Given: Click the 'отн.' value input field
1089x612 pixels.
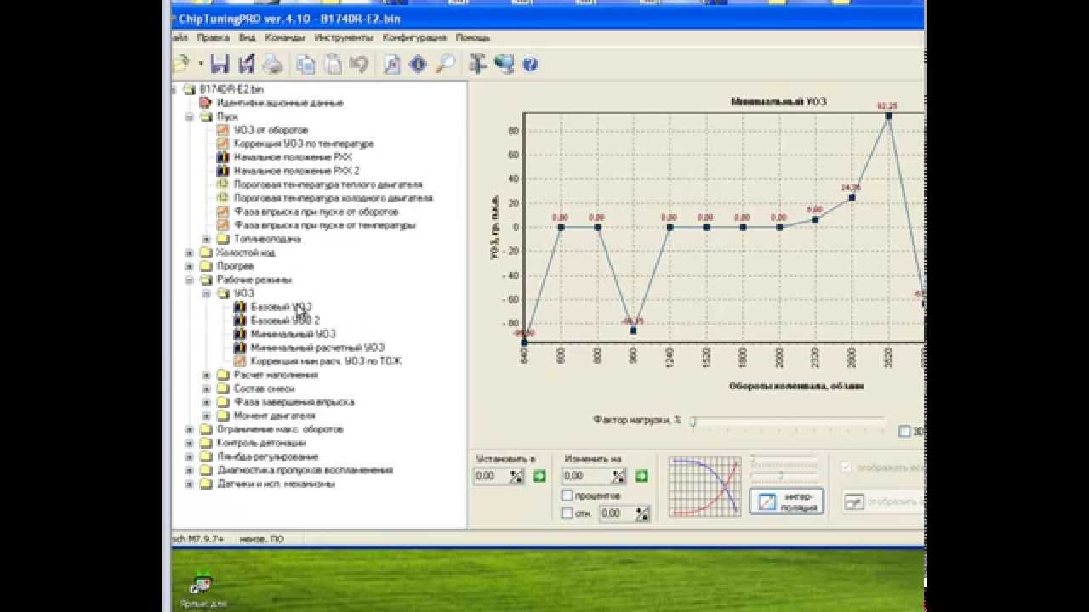Looking at the screenshot, I should [x=617, y=513].
